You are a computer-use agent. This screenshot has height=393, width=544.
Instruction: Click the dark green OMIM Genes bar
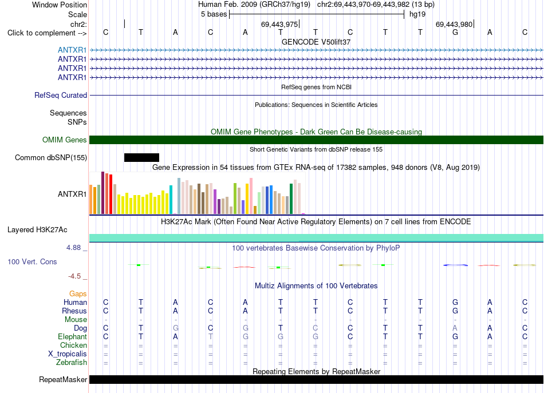[316, 140]
